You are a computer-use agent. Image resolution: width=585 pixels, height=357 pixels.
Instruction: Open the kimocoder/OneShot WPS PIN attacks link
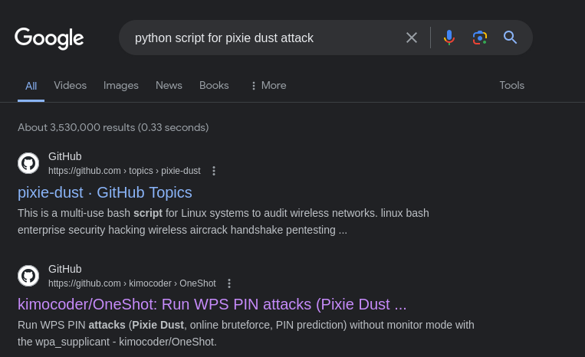(x=212, y=304)
